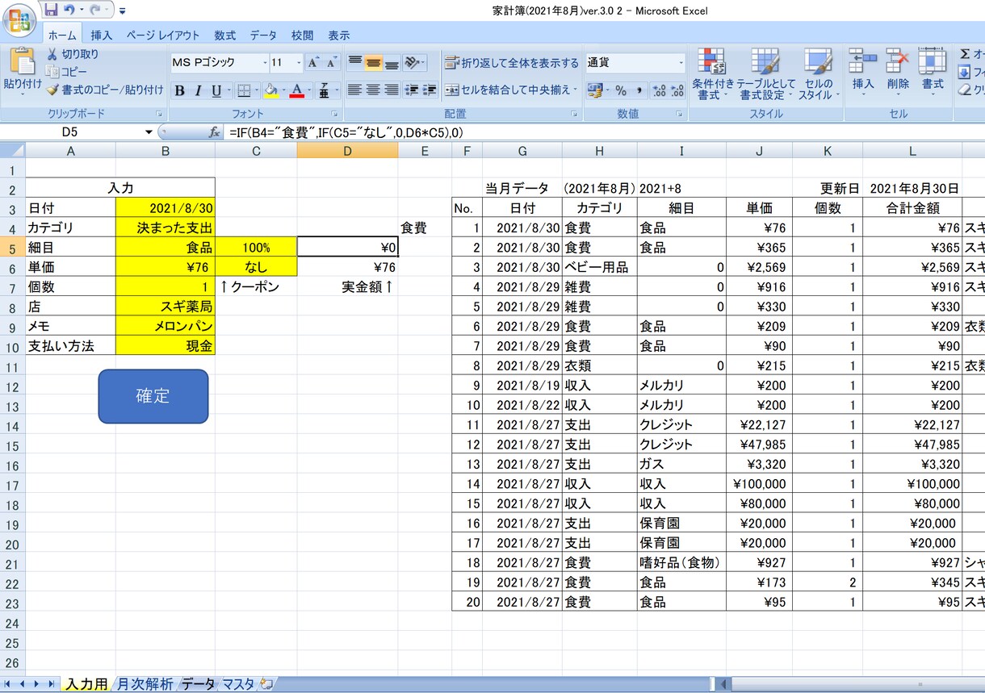
Task: Open the fill color dropdown arrow
Action: (x=283, y=90)
